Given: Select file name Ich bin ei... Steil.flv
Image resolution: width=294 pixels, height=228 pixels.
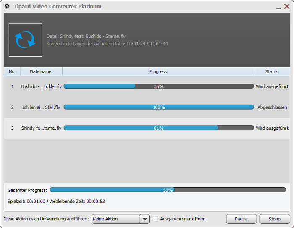Looking at the screenshot, I should click(41, 107).
